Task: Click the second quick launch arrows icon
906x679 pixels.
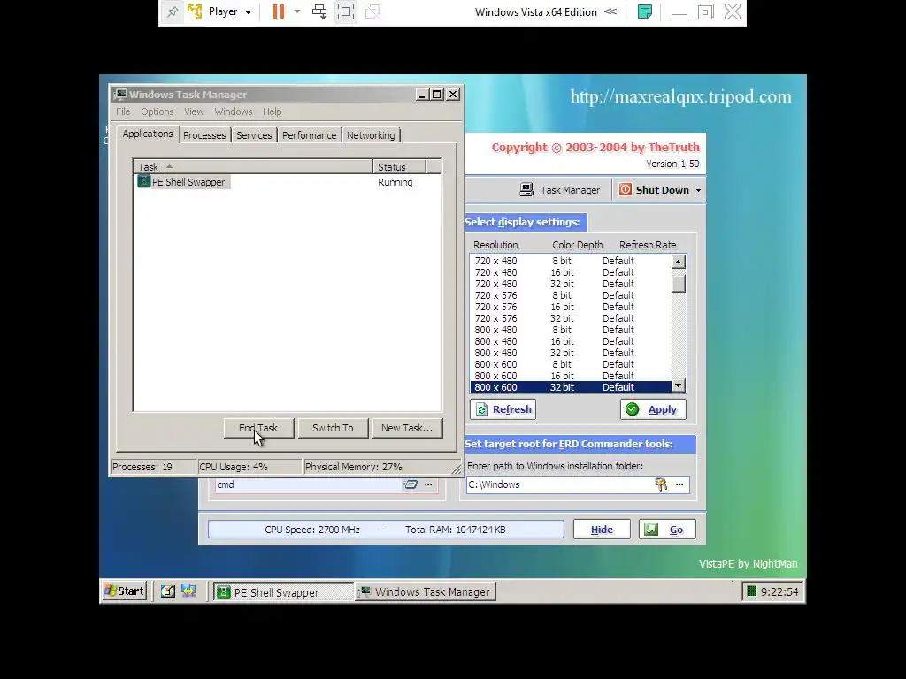Action: [188, 591]
